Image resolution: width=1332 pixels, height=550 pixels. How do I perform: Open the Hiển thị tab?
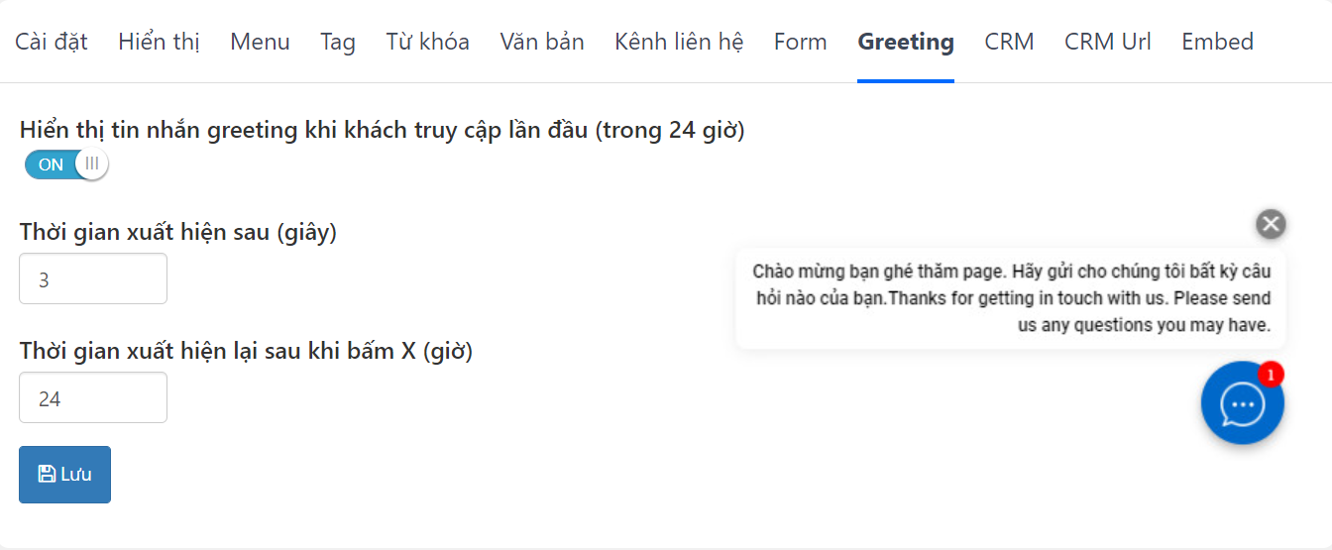point(159,42)
